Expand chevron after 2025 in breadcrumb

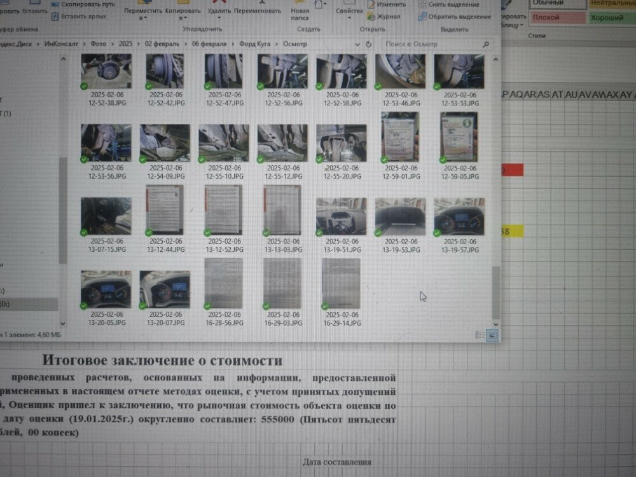(x=139, y=44)
